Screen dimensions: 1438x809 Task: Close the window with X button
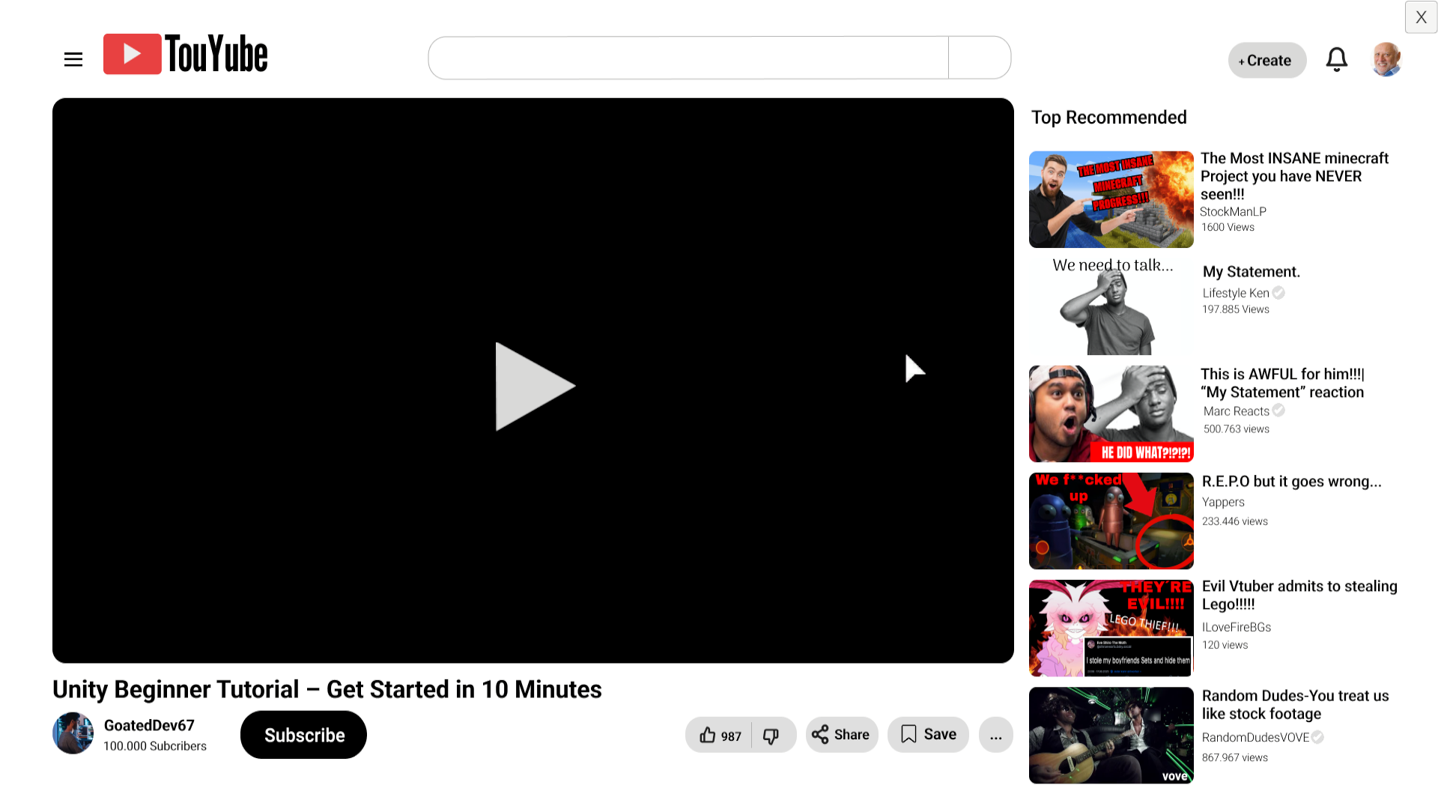(x=1421, y=17)
